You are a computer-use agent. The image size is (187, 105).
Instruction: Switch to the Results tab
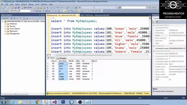click(51, 58)
